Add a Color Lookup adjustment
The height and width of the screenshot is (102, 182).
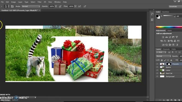179,41
